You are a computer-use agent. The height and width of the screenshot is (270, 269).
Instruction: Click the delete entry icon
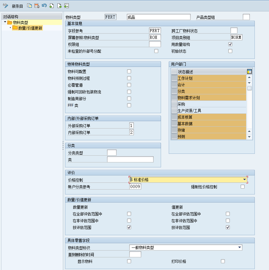37,6
